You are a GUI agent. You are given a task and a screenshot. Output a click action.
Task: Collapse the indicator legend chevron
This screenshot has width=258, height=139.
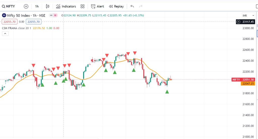coord(5,34)
